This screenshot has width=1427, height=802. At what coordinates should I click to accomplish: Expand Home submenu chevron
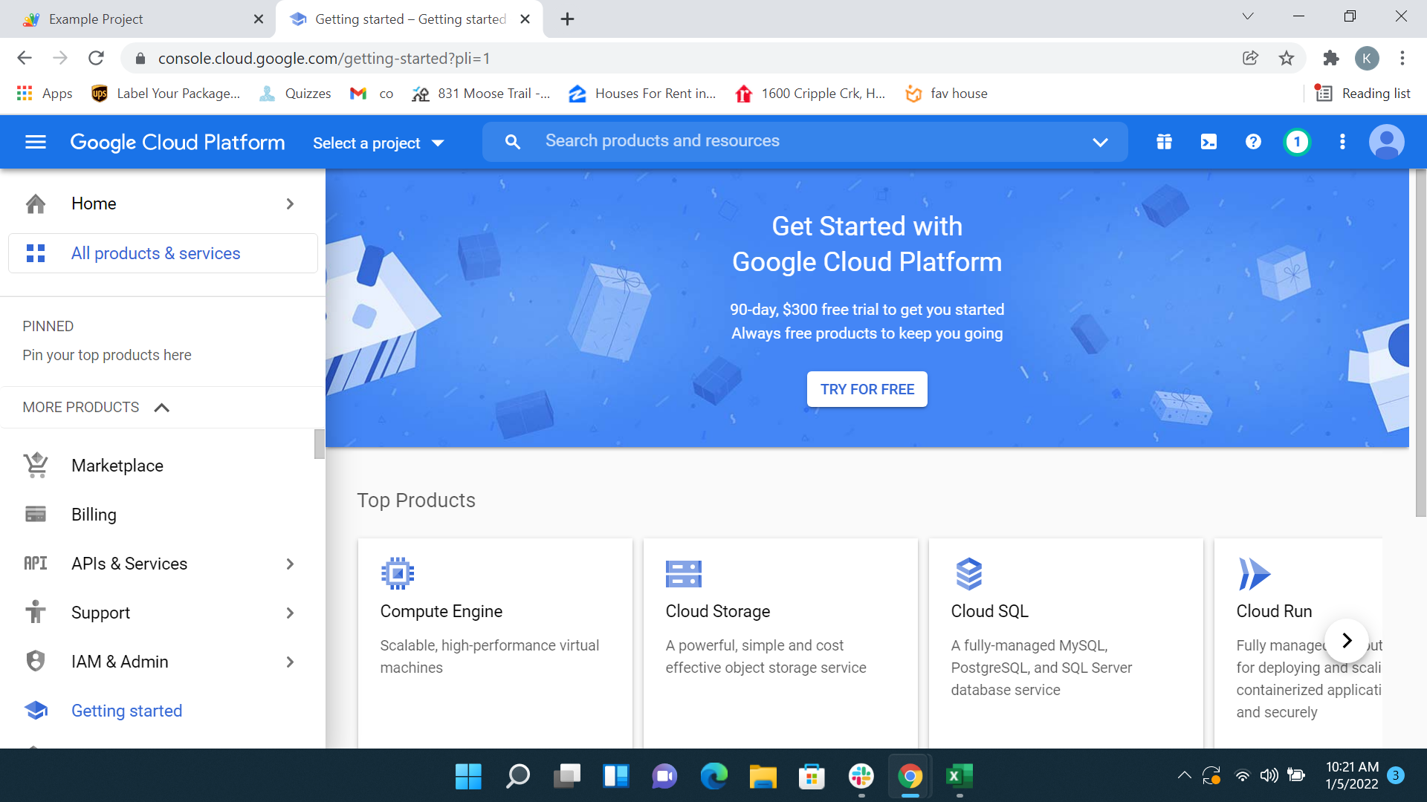point(290,203)
